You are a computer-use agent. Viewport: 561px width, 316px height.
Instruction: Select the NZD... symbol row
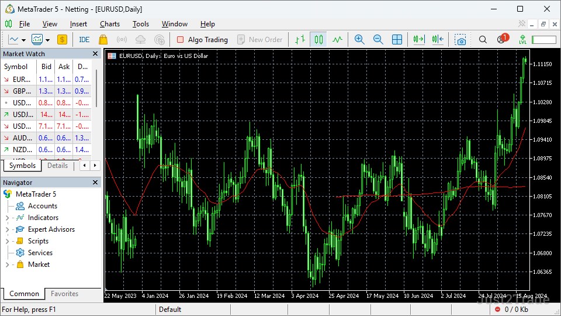(x=46, y=150)
